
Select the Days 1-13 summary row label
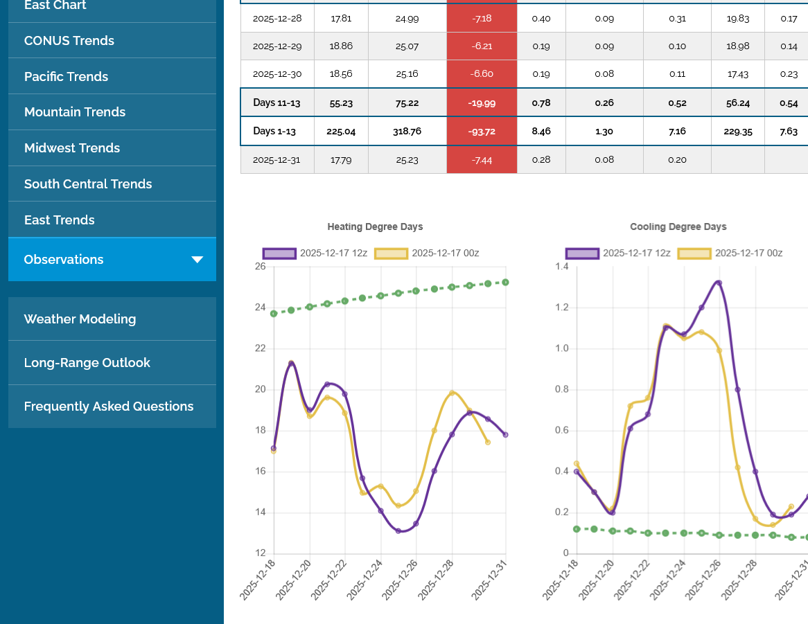[x=276, y=131]
